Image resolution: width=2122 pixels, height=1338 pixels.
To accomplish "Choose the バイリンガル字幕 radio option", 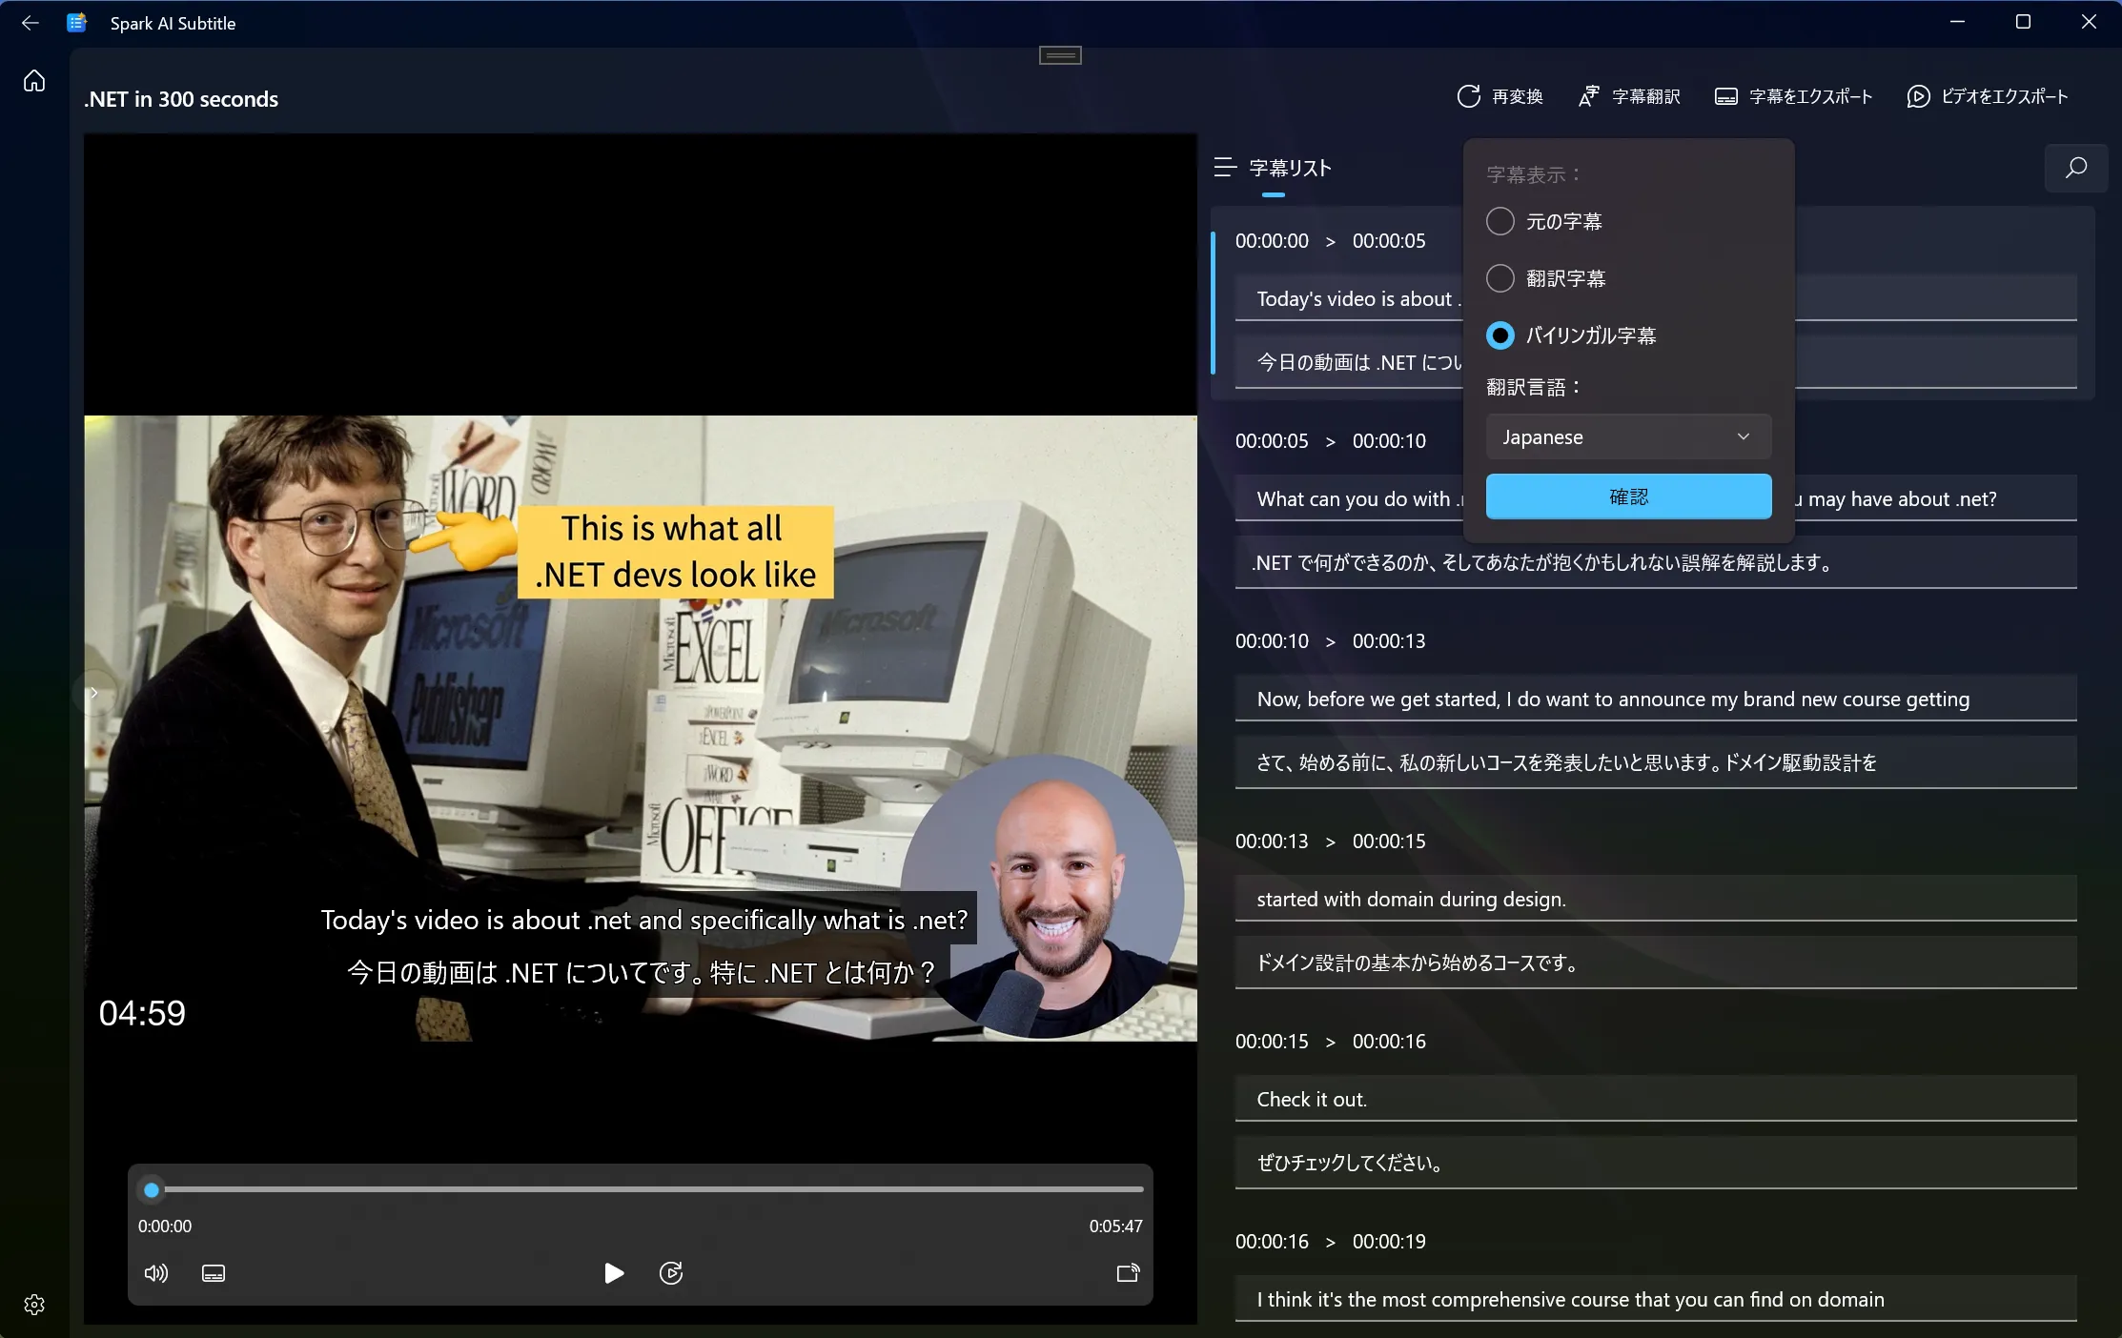I will 1500,335.
